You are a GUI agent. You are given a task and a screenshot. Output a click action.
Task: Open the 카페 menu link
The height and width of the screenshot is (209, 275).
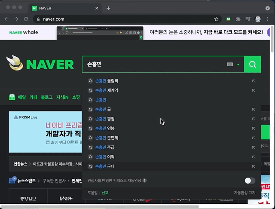coord(34,97)
